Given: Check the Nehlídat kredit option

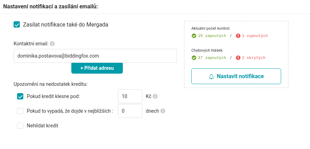Looking at the screenshot, I should tap(20, 126).
